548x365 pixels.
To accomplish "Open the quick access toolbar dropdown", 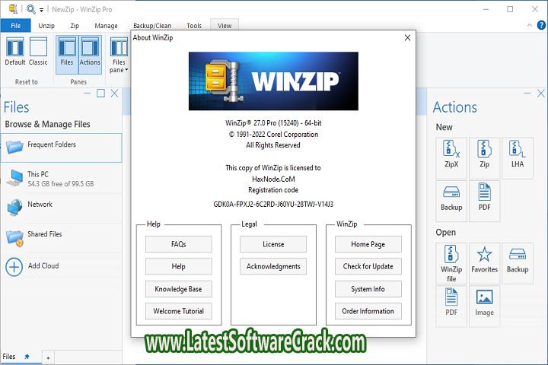I will pyautogui.click(x=40, y=9).
